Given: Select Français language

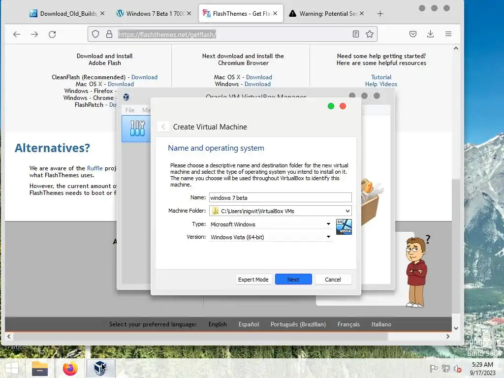Looking at the screenshot, I should pyautogui.click(x=348, y=324).
